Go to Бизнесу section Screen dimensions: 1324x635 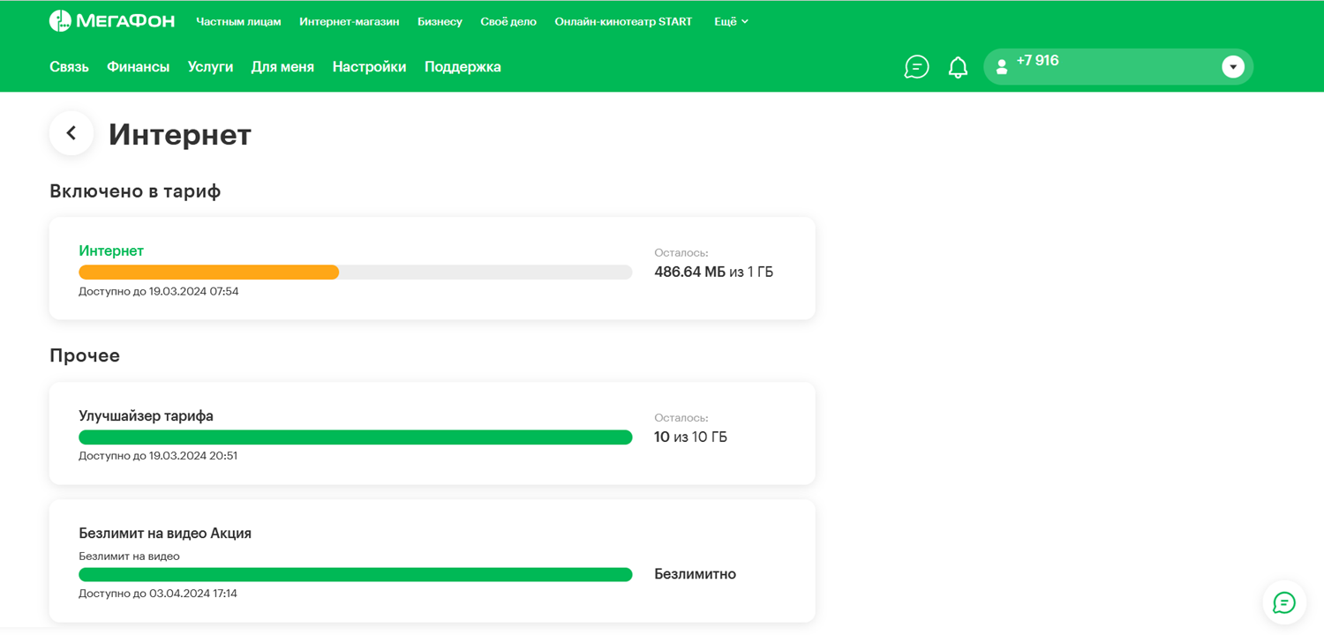pos(440,21)
